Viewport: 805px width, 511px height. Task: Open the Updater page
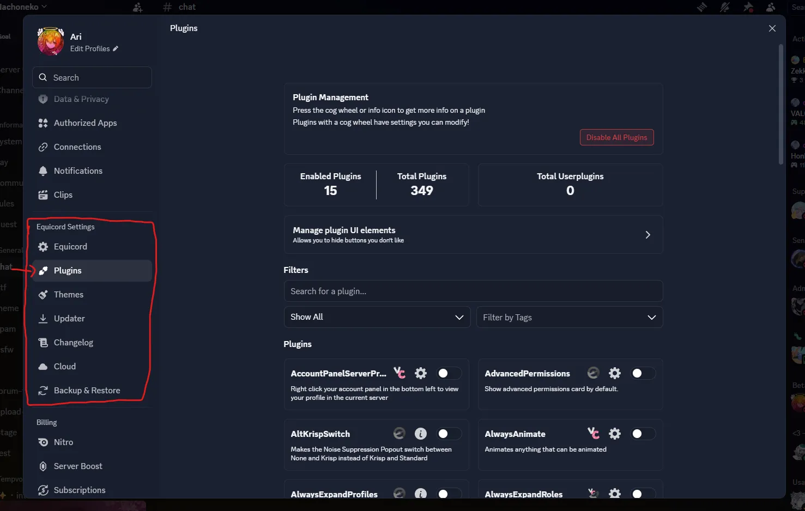pyautogui.click(x=92, y=319)
